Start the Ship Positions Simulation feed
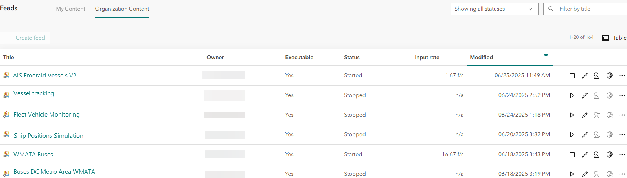 [572, 135]
